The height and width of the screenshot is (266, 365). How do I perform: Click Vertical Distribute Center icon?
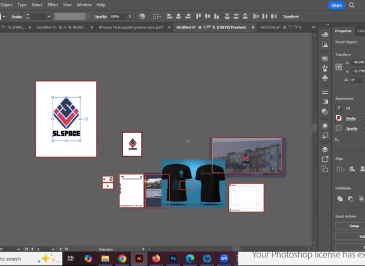click(x=236, y=16)
